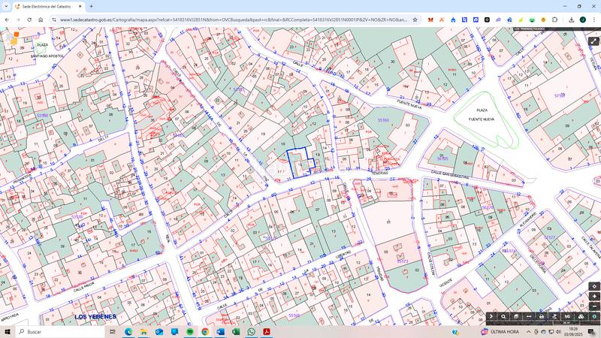This screenshot has height=338, width=601.
Task: Zoom out with the minus button
Action: coord(594,306)
